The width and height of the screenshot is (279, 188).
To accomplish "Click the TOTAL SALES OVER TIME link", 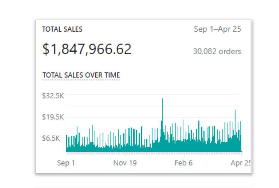I will coord(81,75).
